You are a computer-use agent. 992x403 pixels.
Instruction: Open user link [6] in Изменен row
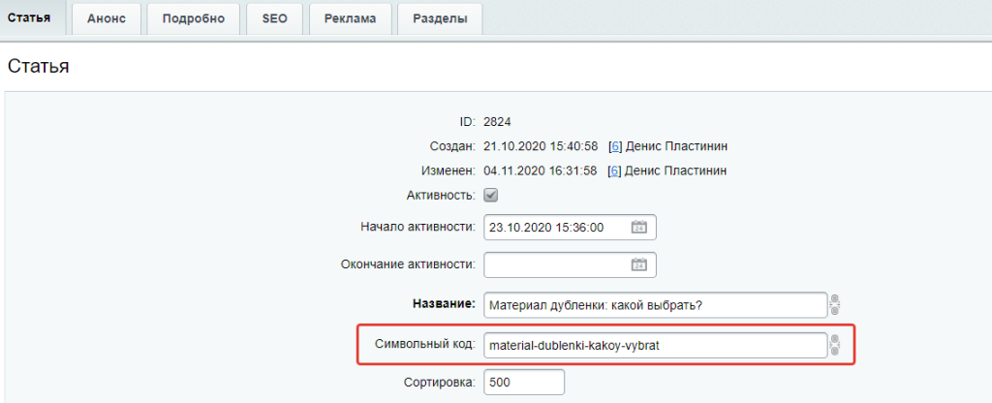point(615,170)
